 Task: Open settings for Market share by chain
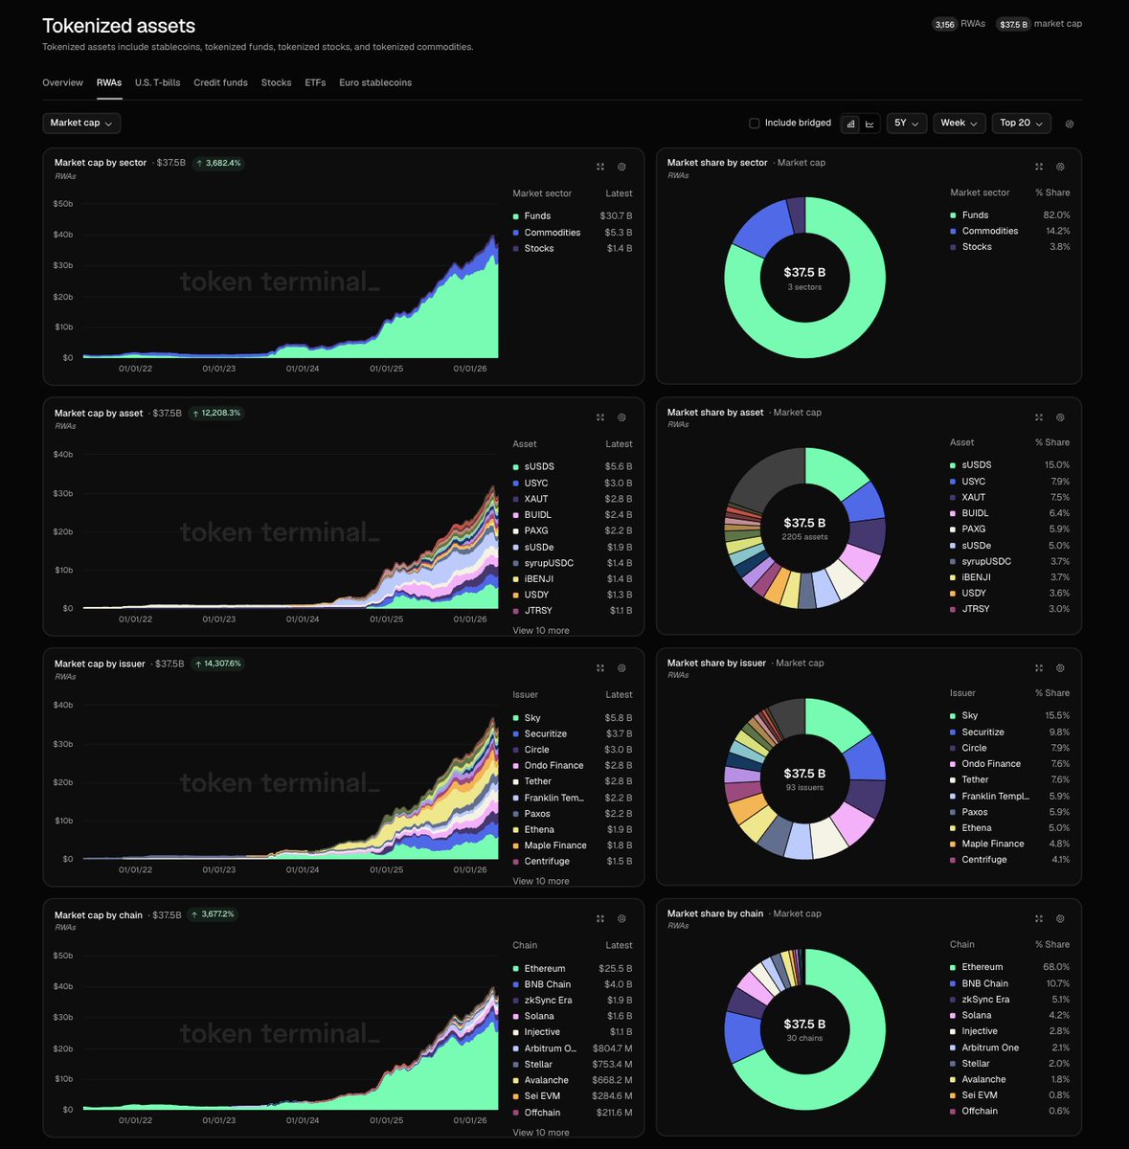coord(1060,919)
